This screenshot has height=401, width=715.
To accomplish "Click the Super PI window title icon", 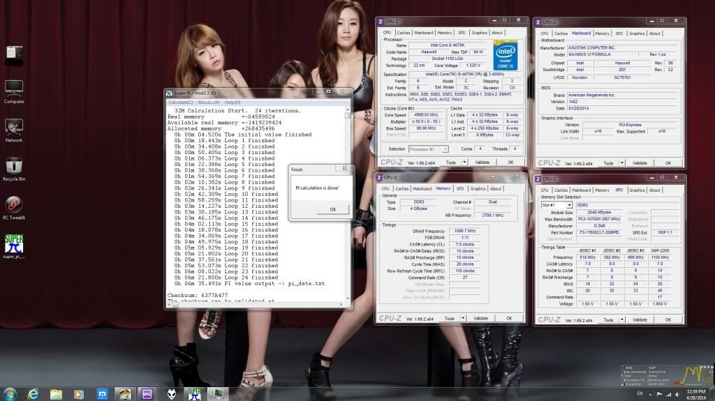I will pyautogui.click(x=169, y=93).
